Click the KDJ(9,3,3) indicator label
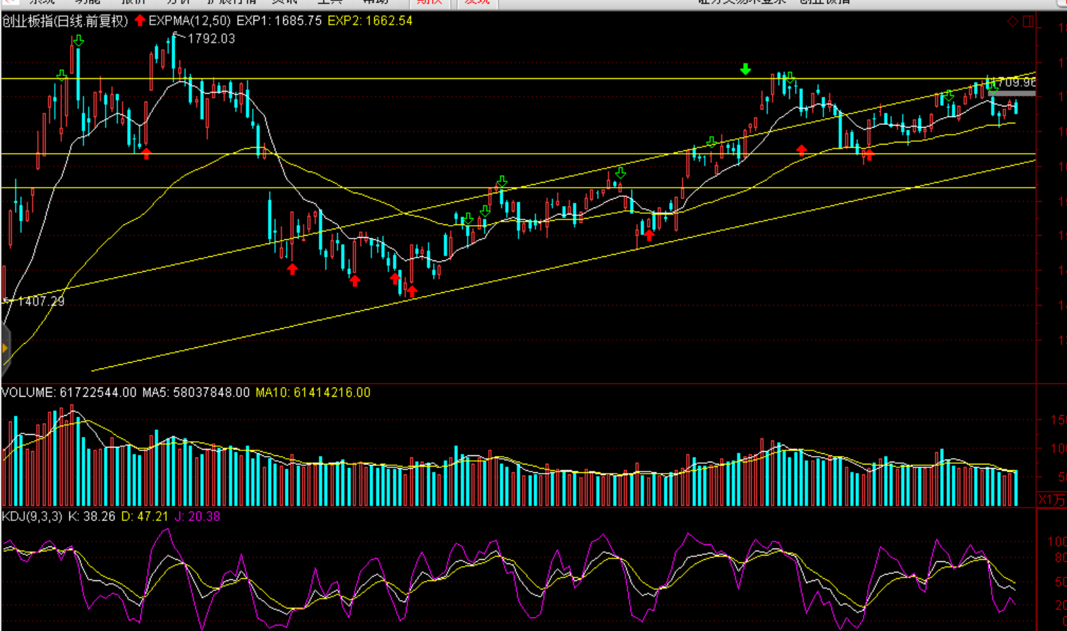The image size is (1067, 631). point(32,517)
